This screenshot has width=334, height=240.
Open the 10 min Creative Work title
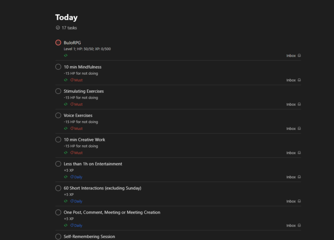pyautogui.click(x=84, y=140)
